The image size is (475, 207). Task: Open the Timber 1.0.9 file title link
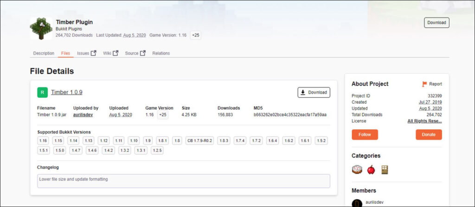coord(67,92)
